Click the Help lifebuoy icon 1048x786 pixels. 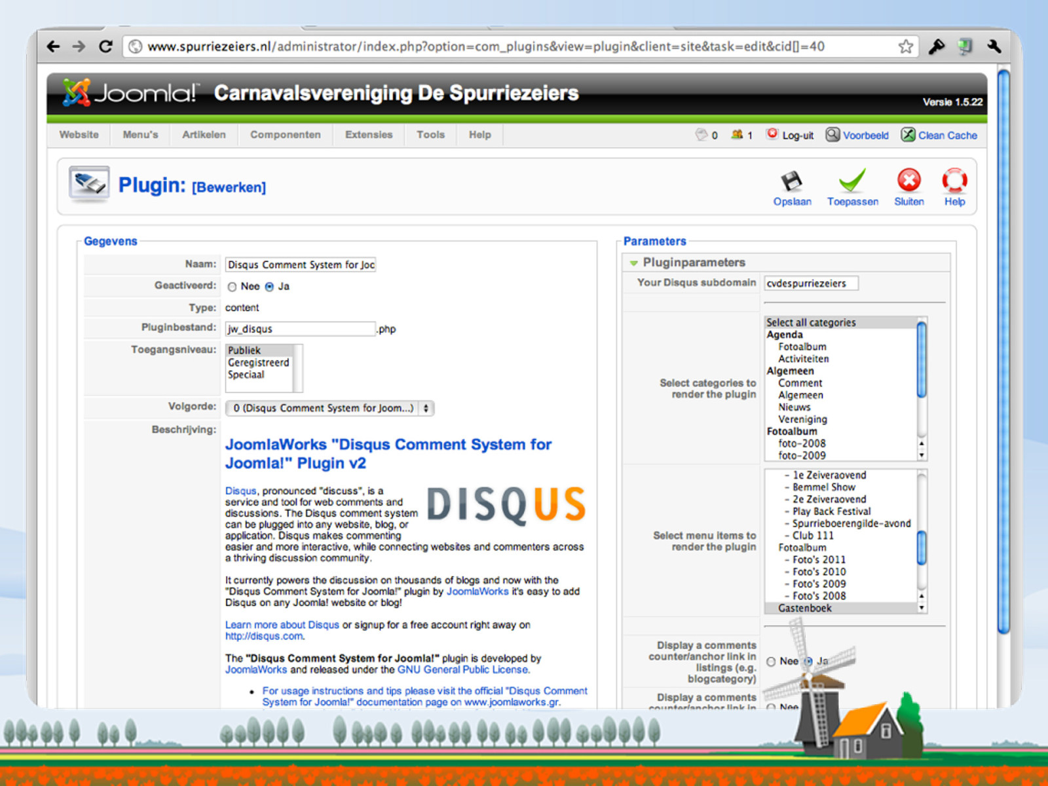[x=954, y=180]
